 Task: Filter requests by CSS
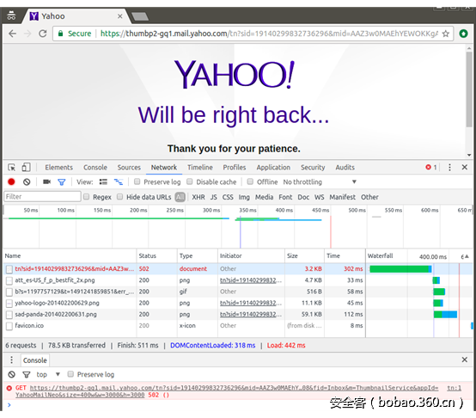(228, 197)
